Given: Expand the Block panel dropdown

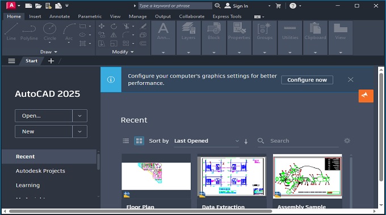Looking at the screenshot, I should (213, 53).
